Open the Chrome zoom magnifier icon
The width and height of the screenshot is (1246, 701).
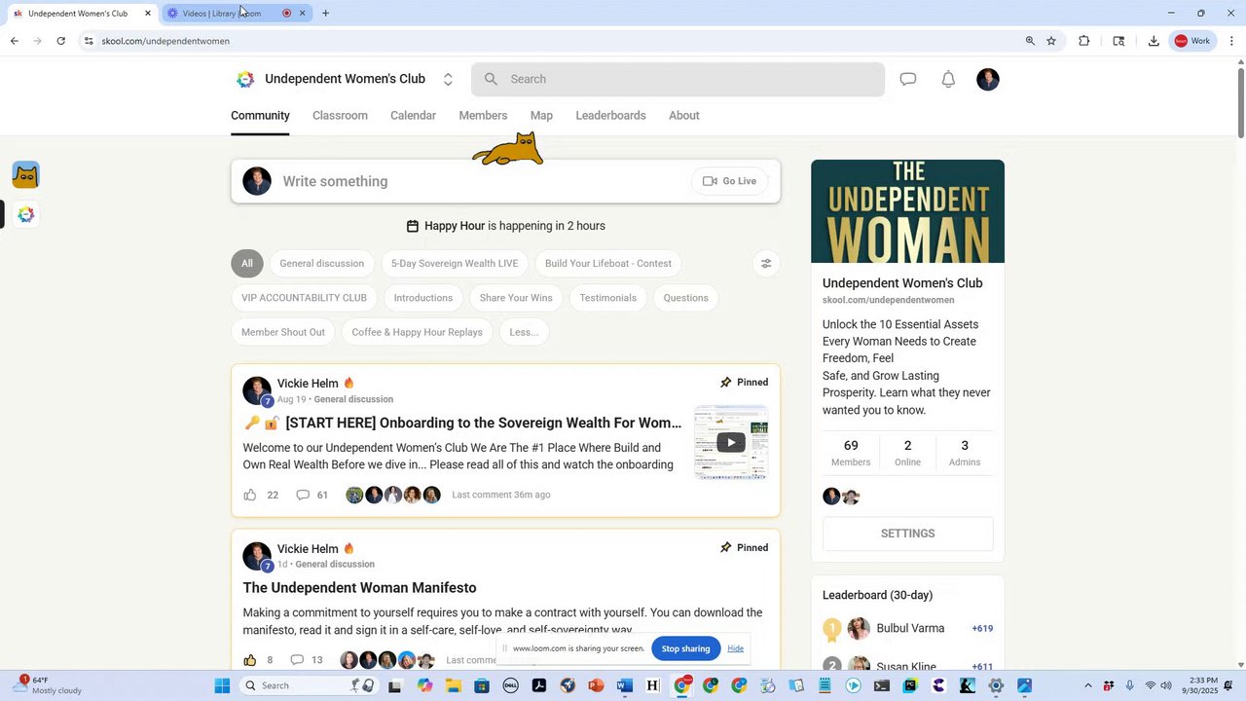click(1030, 41)
